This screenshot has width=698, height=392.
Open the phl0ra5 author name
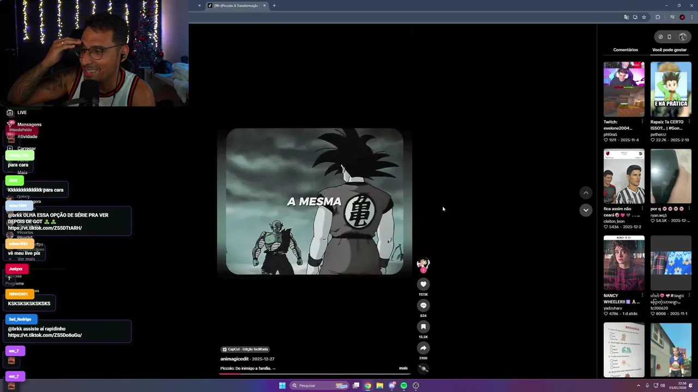tap(610, 134)
